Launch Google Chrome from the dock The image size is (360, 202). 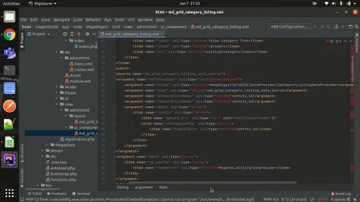[x=10, y=35]
